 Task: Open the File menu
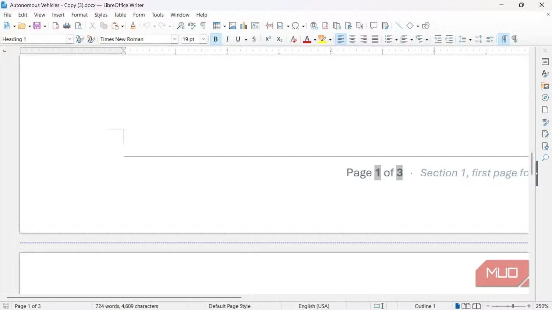(7, 15)
